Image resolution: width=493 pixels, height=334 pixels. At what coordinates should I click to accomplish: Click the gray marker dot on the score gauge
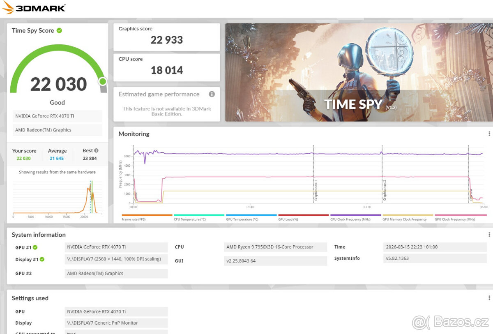(103, 81)
